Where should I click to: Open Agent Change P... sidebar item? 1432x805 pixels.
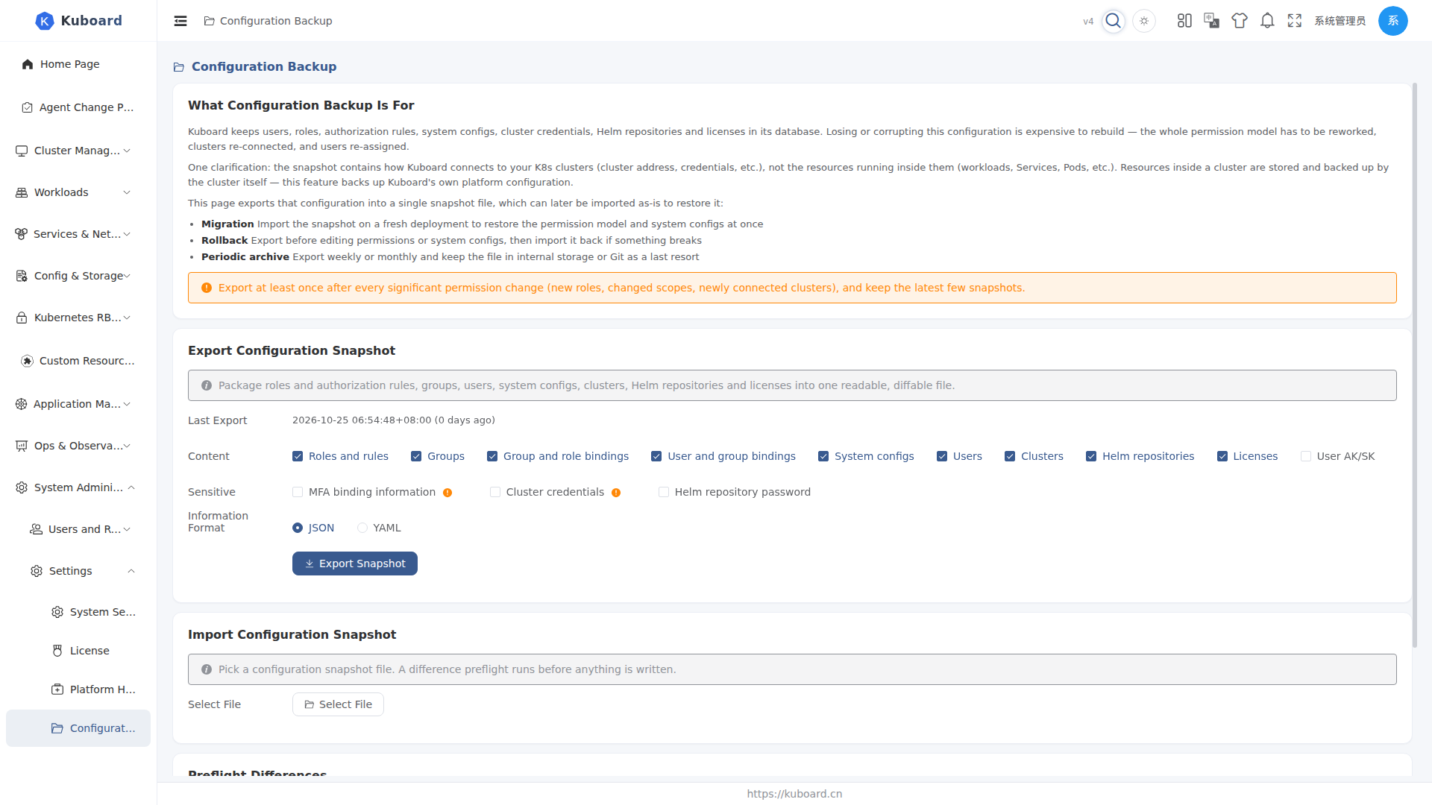tap(78, 107)
